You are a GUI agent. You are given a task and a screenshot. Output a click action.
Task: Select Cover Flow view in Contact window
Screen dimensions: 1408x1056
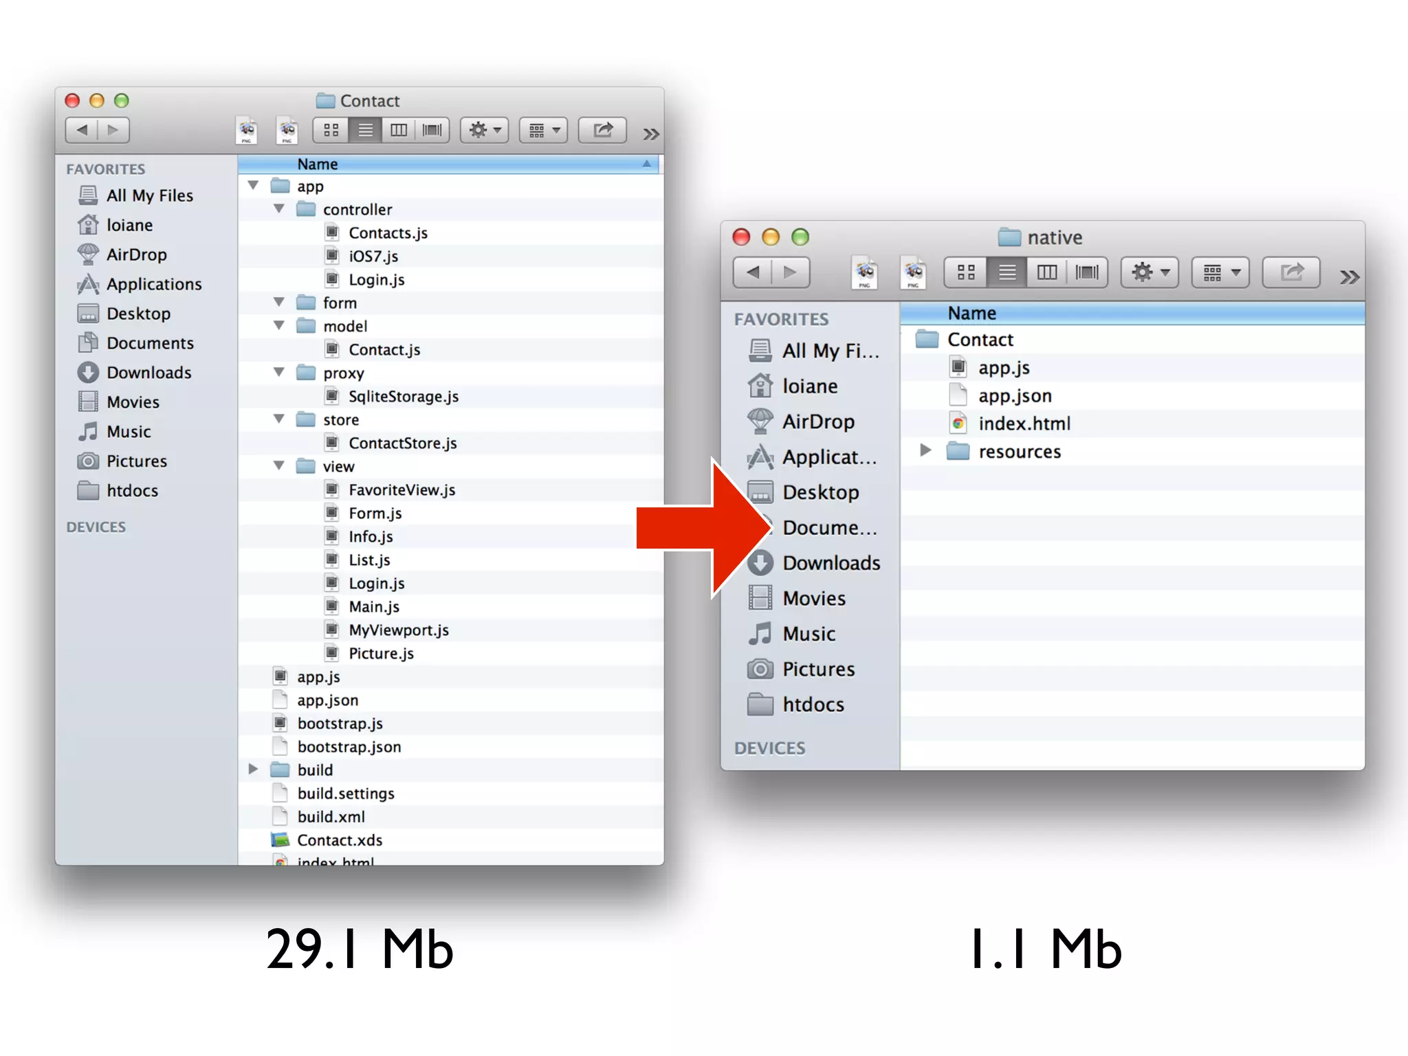432,130
